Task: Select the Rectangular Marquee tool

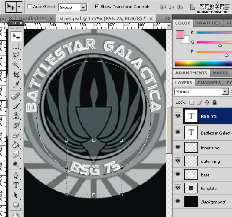Action: pos(16,46)
